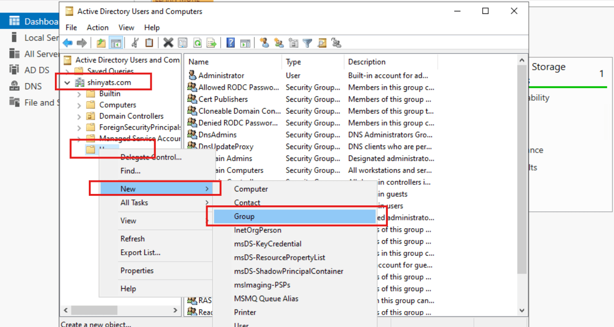
Task: Click the Filter funnel toolbar icon
Action: (x=307, y=43)
